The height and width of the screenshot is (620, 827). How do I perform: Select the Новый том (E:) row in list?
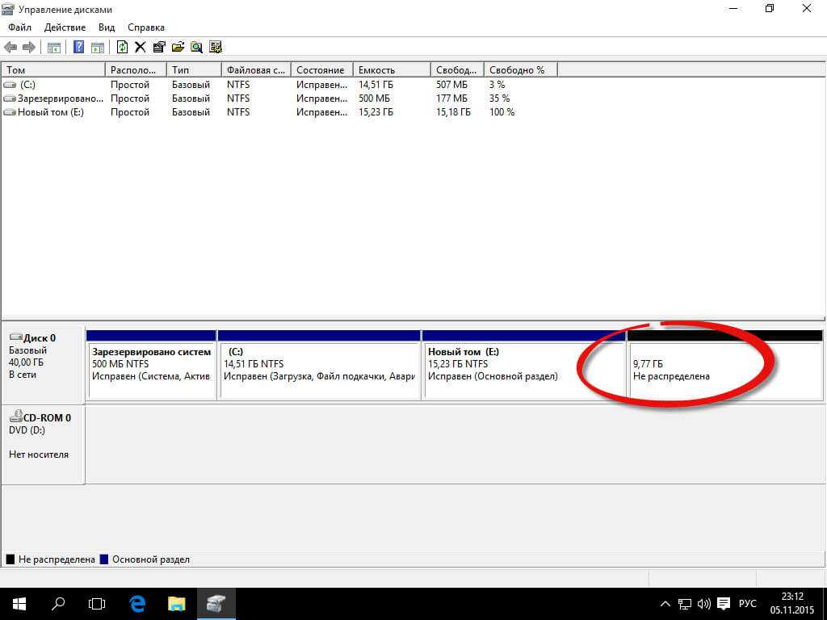pos(50,112)
